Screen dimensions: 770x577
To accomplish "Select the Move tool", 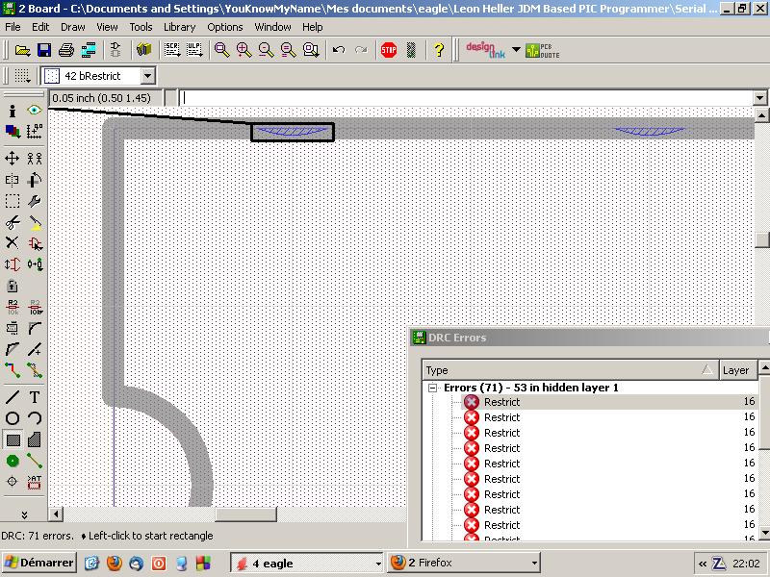I will point(13,158).
